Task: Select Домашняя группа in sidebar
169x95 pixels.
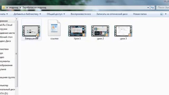Action: (x=7, y=77)
